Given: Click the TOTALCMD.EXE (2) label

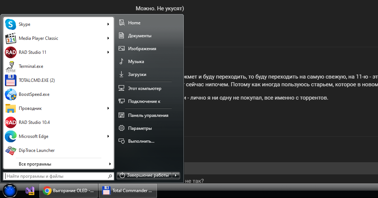Looking at the screenshot, I should pos(37,80).
